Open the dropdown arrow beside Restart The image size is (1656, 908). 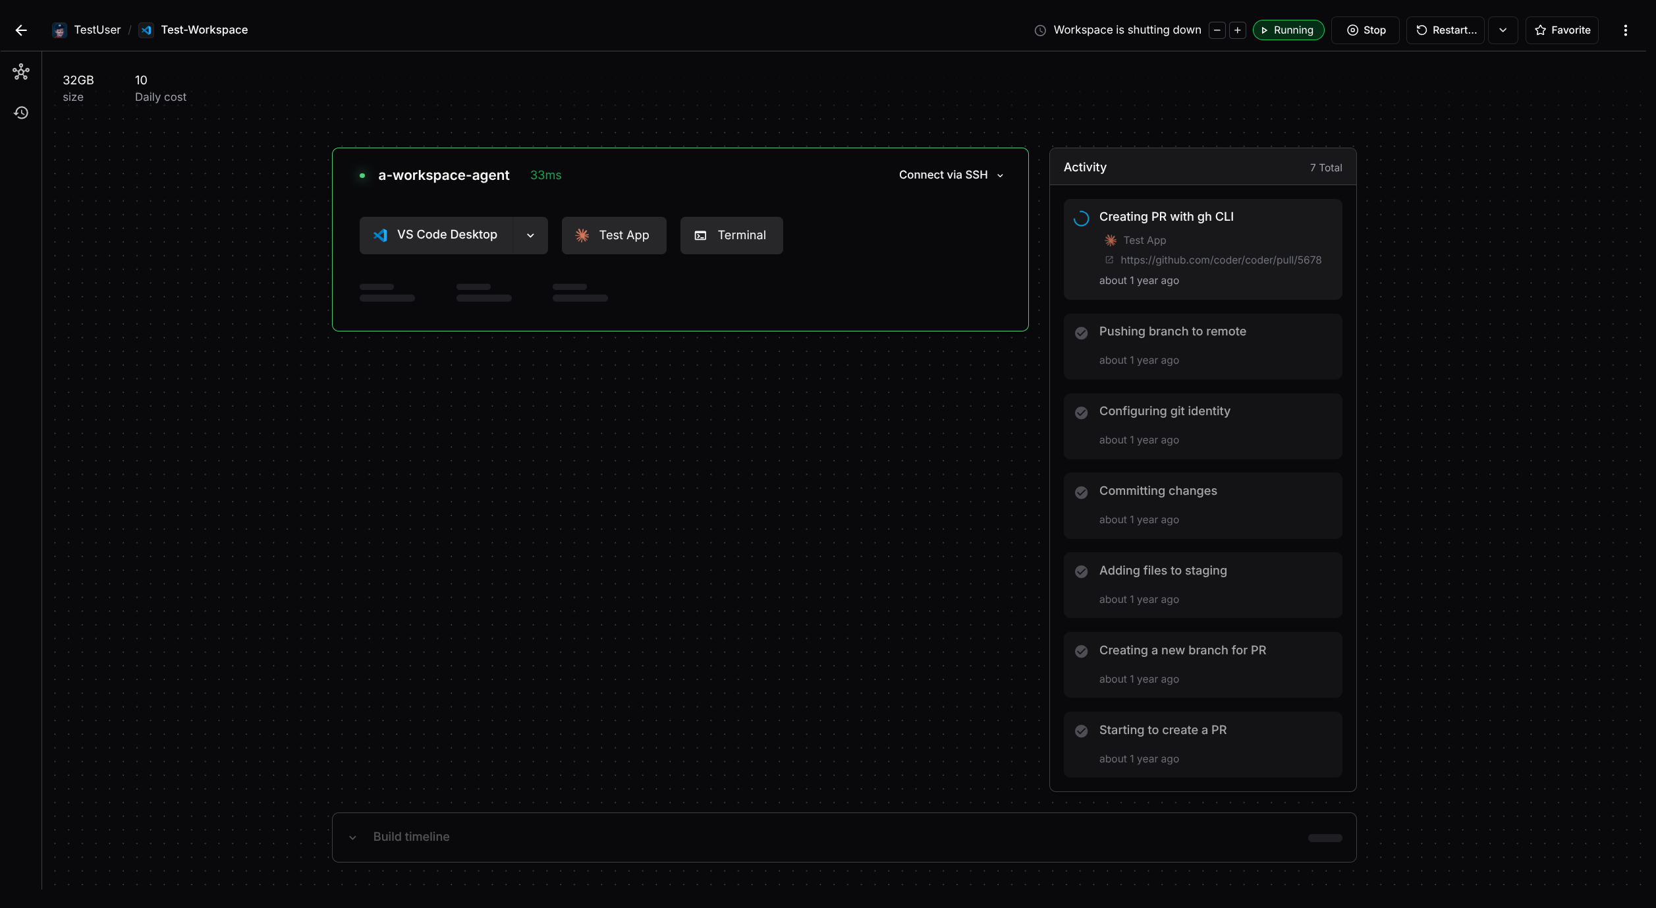click(1503, 30)
